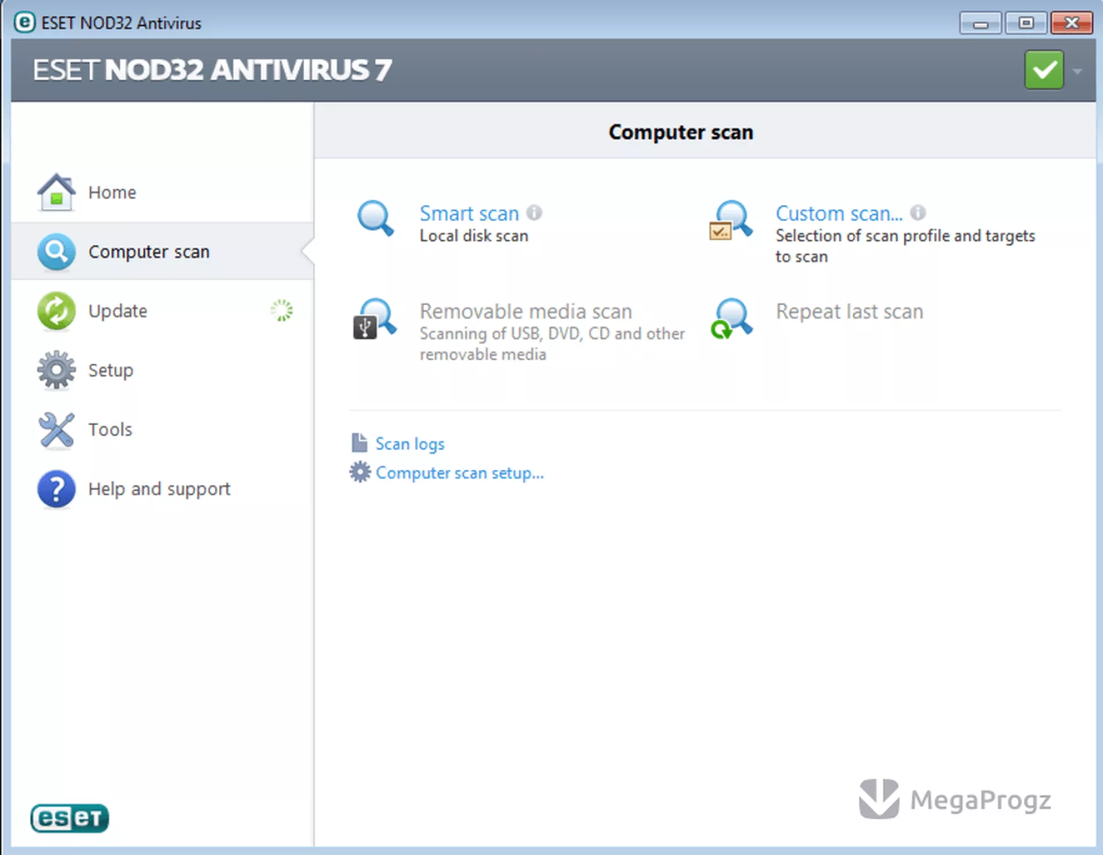Go to the Update section label
Screen dimensions: 1103x855
pos(118,311)
